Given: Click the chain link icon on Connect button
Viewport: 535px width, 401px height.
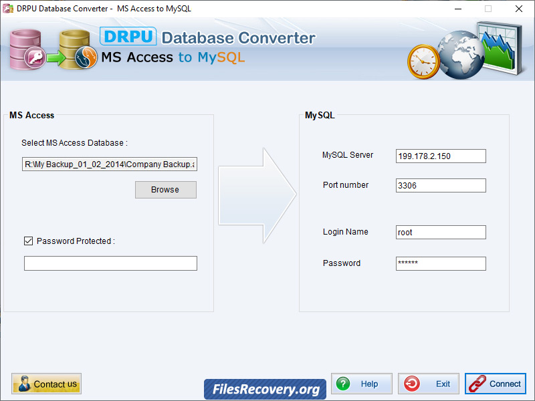Looking at the screenshot, I should tap(479, 383).
